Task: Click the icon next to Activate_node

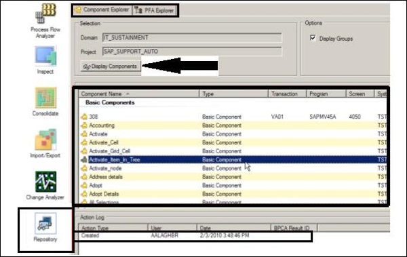Action: (84, 168)
